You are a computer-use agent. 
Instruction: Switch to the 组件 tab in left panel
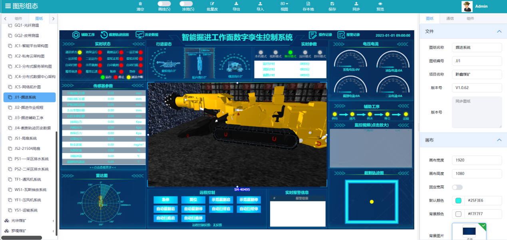point(18,18)
